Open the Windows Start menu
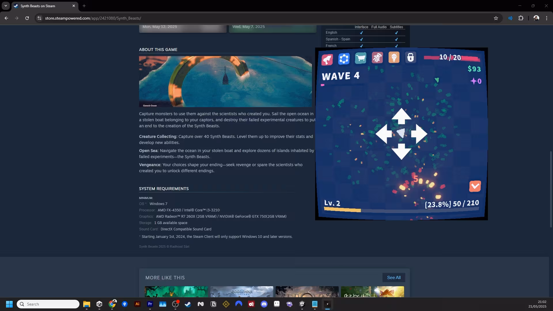Screen dimensions: 553x311 tap(9, 304)
